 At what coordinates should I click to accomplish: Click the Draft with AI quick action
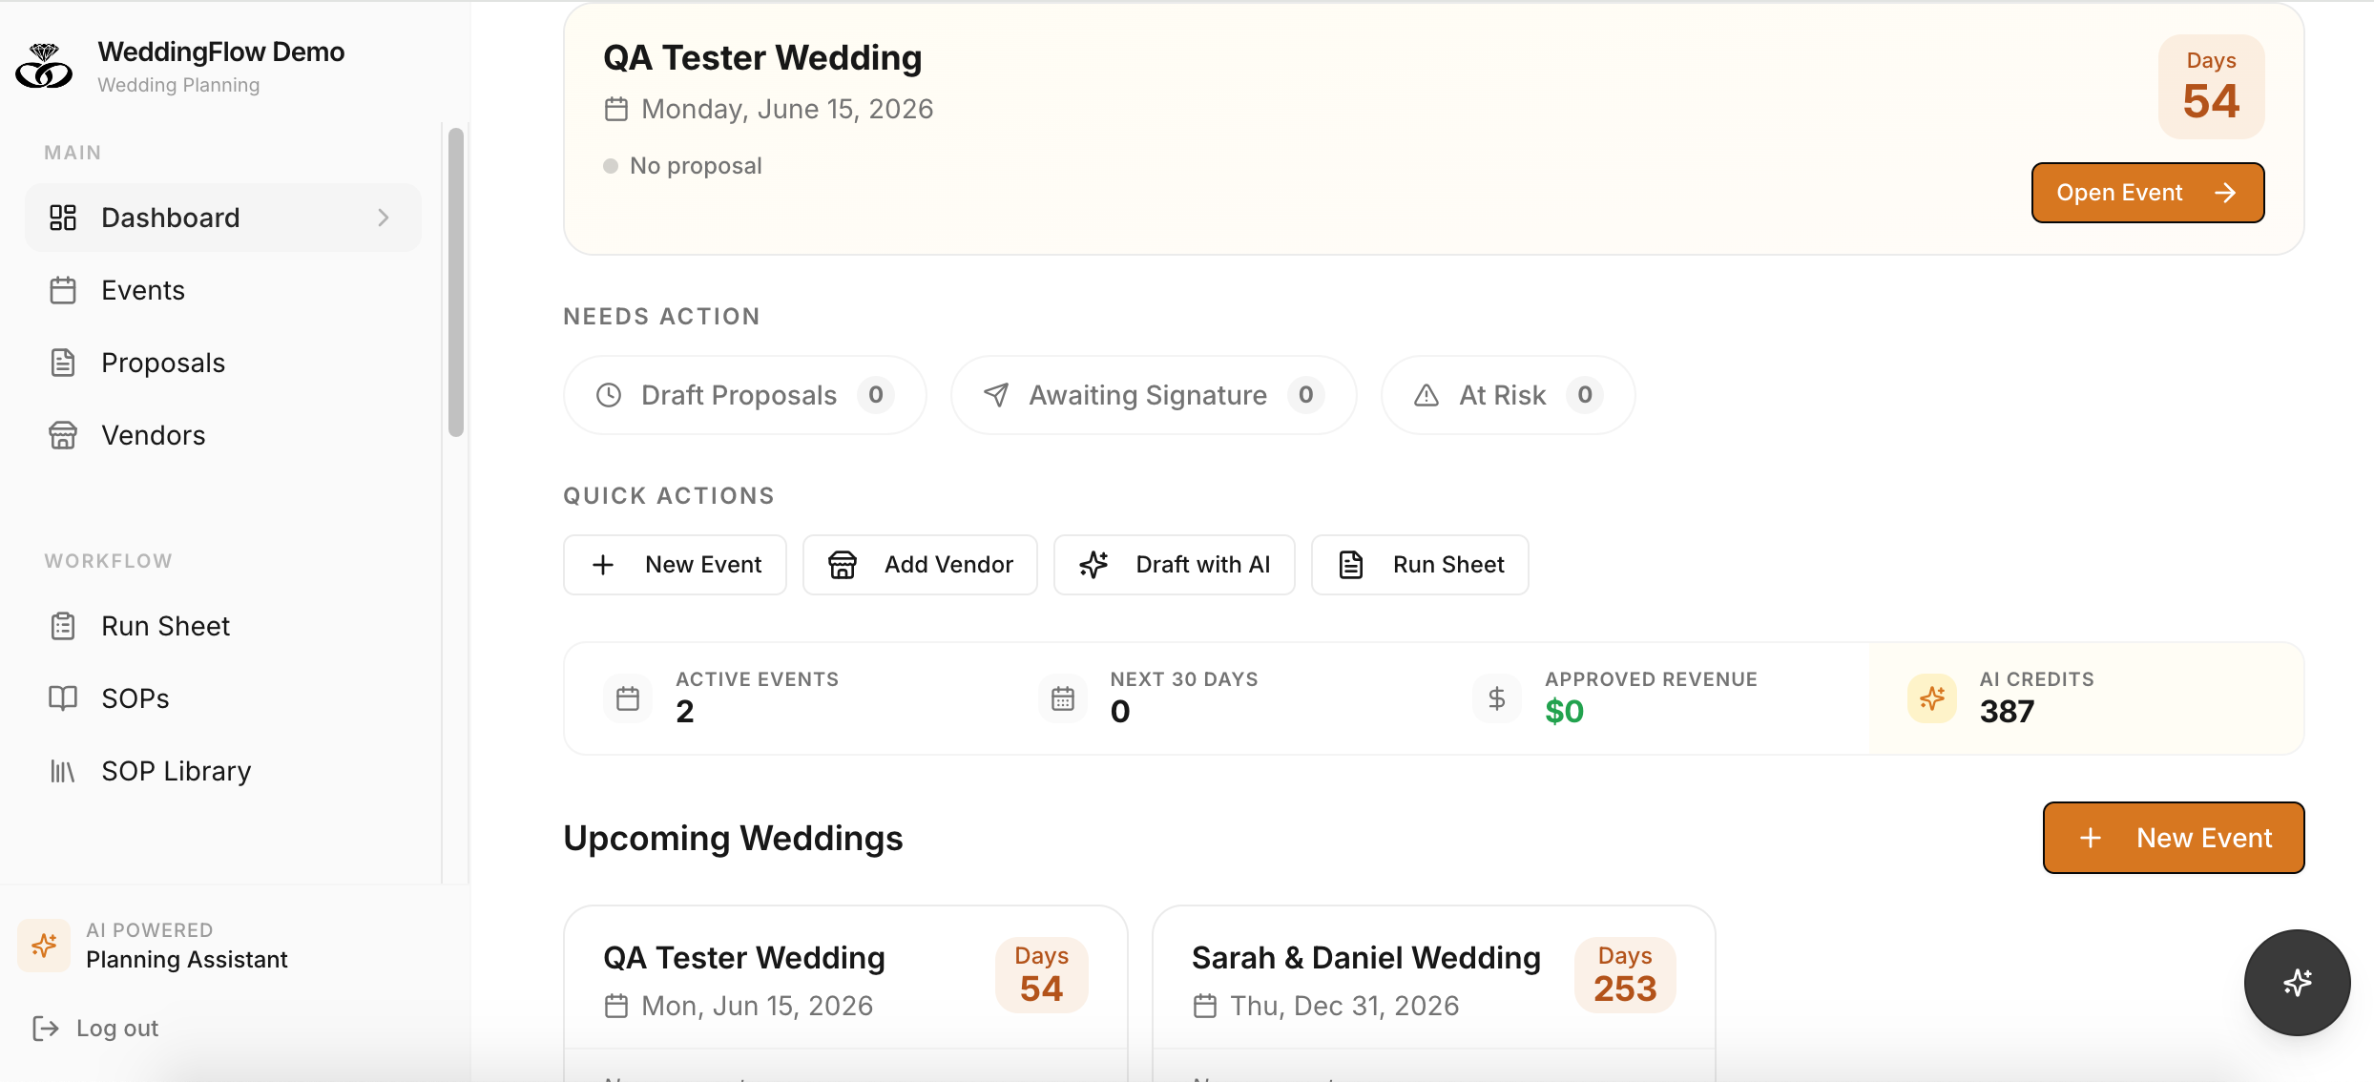pyautogui.click(x=1175, y=565)
